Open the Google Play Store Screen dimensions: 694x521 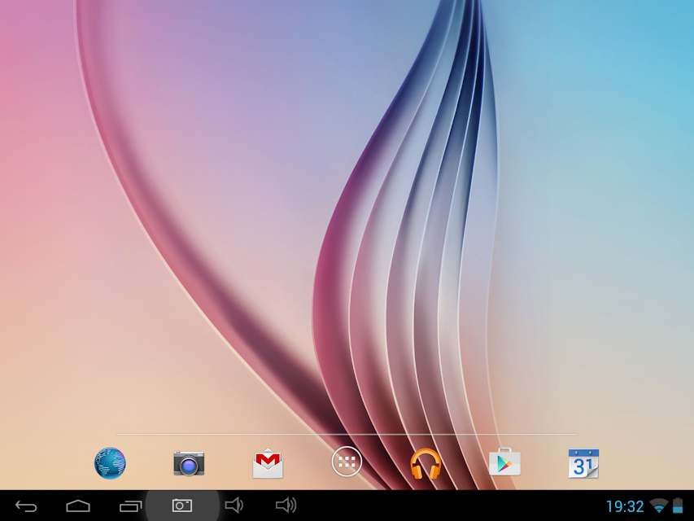(x=504, y=462)
